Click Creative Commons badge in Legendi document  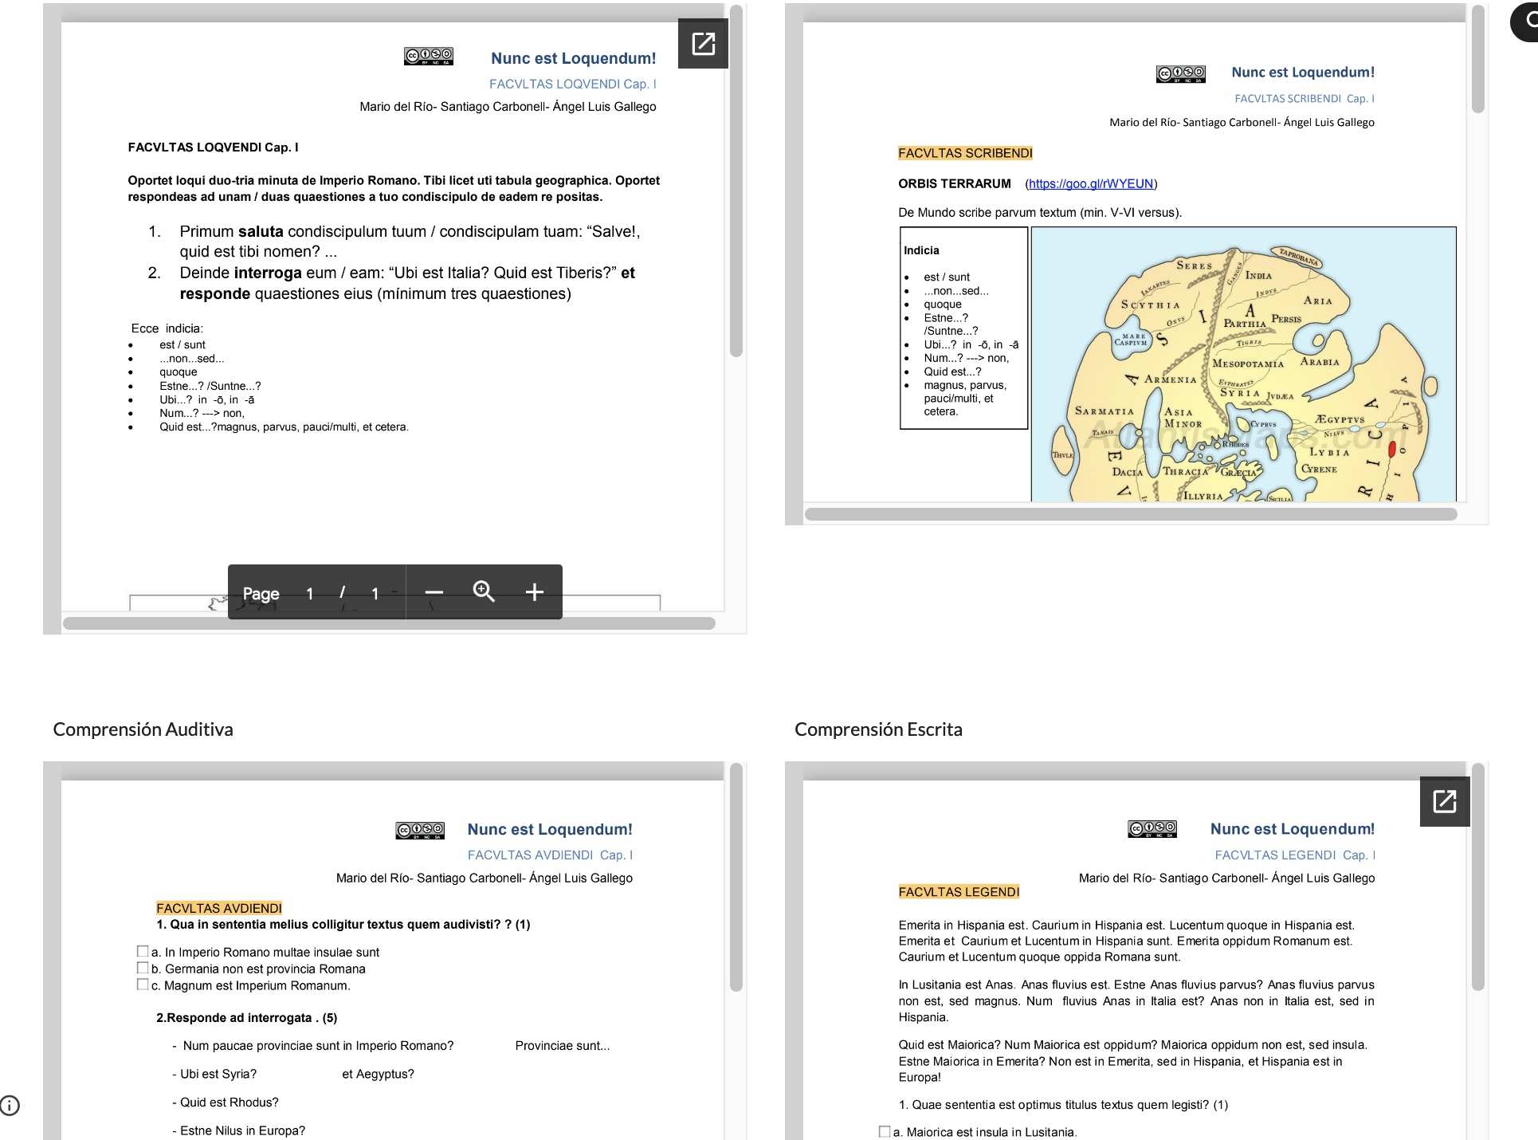click(x=1152, y=829)
